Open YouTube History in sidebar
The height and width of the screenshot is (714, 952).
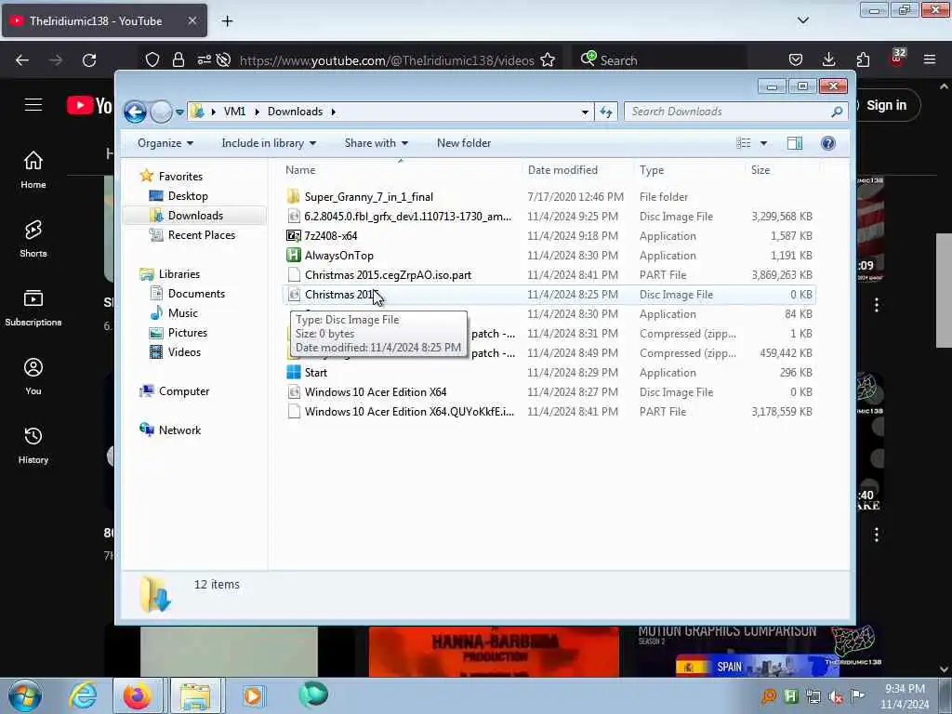click(x=33, y=445)
